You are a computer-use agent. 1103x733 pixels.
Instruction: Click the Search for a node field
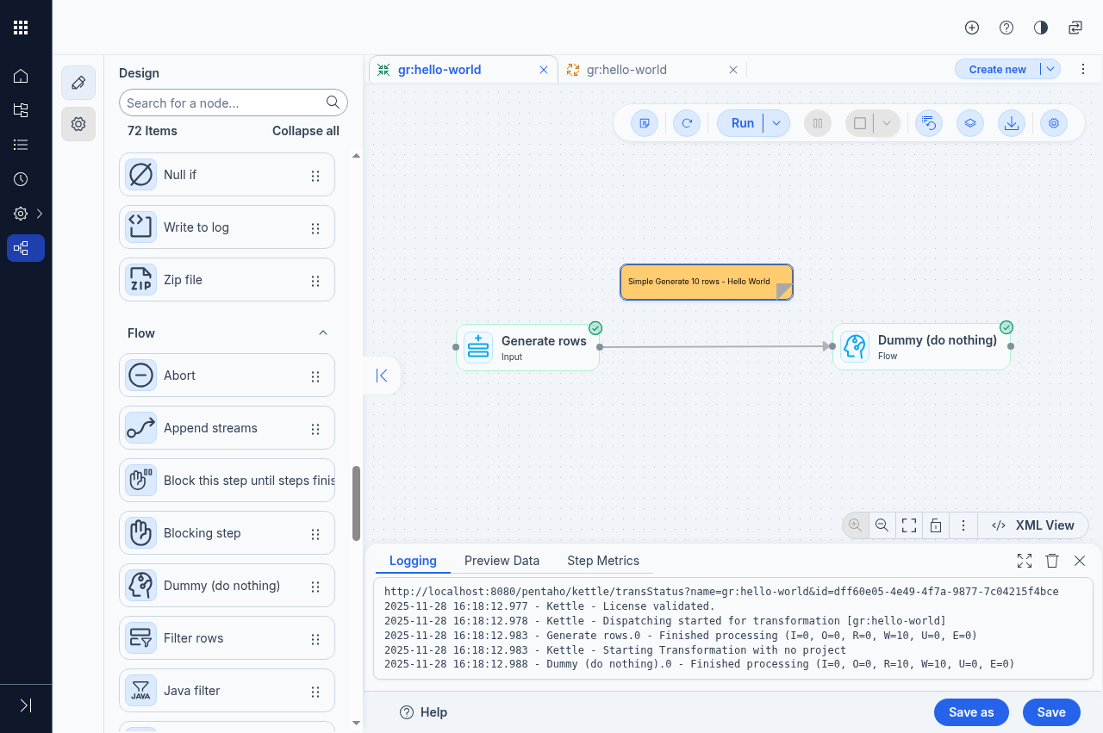[x=224, y=102]
